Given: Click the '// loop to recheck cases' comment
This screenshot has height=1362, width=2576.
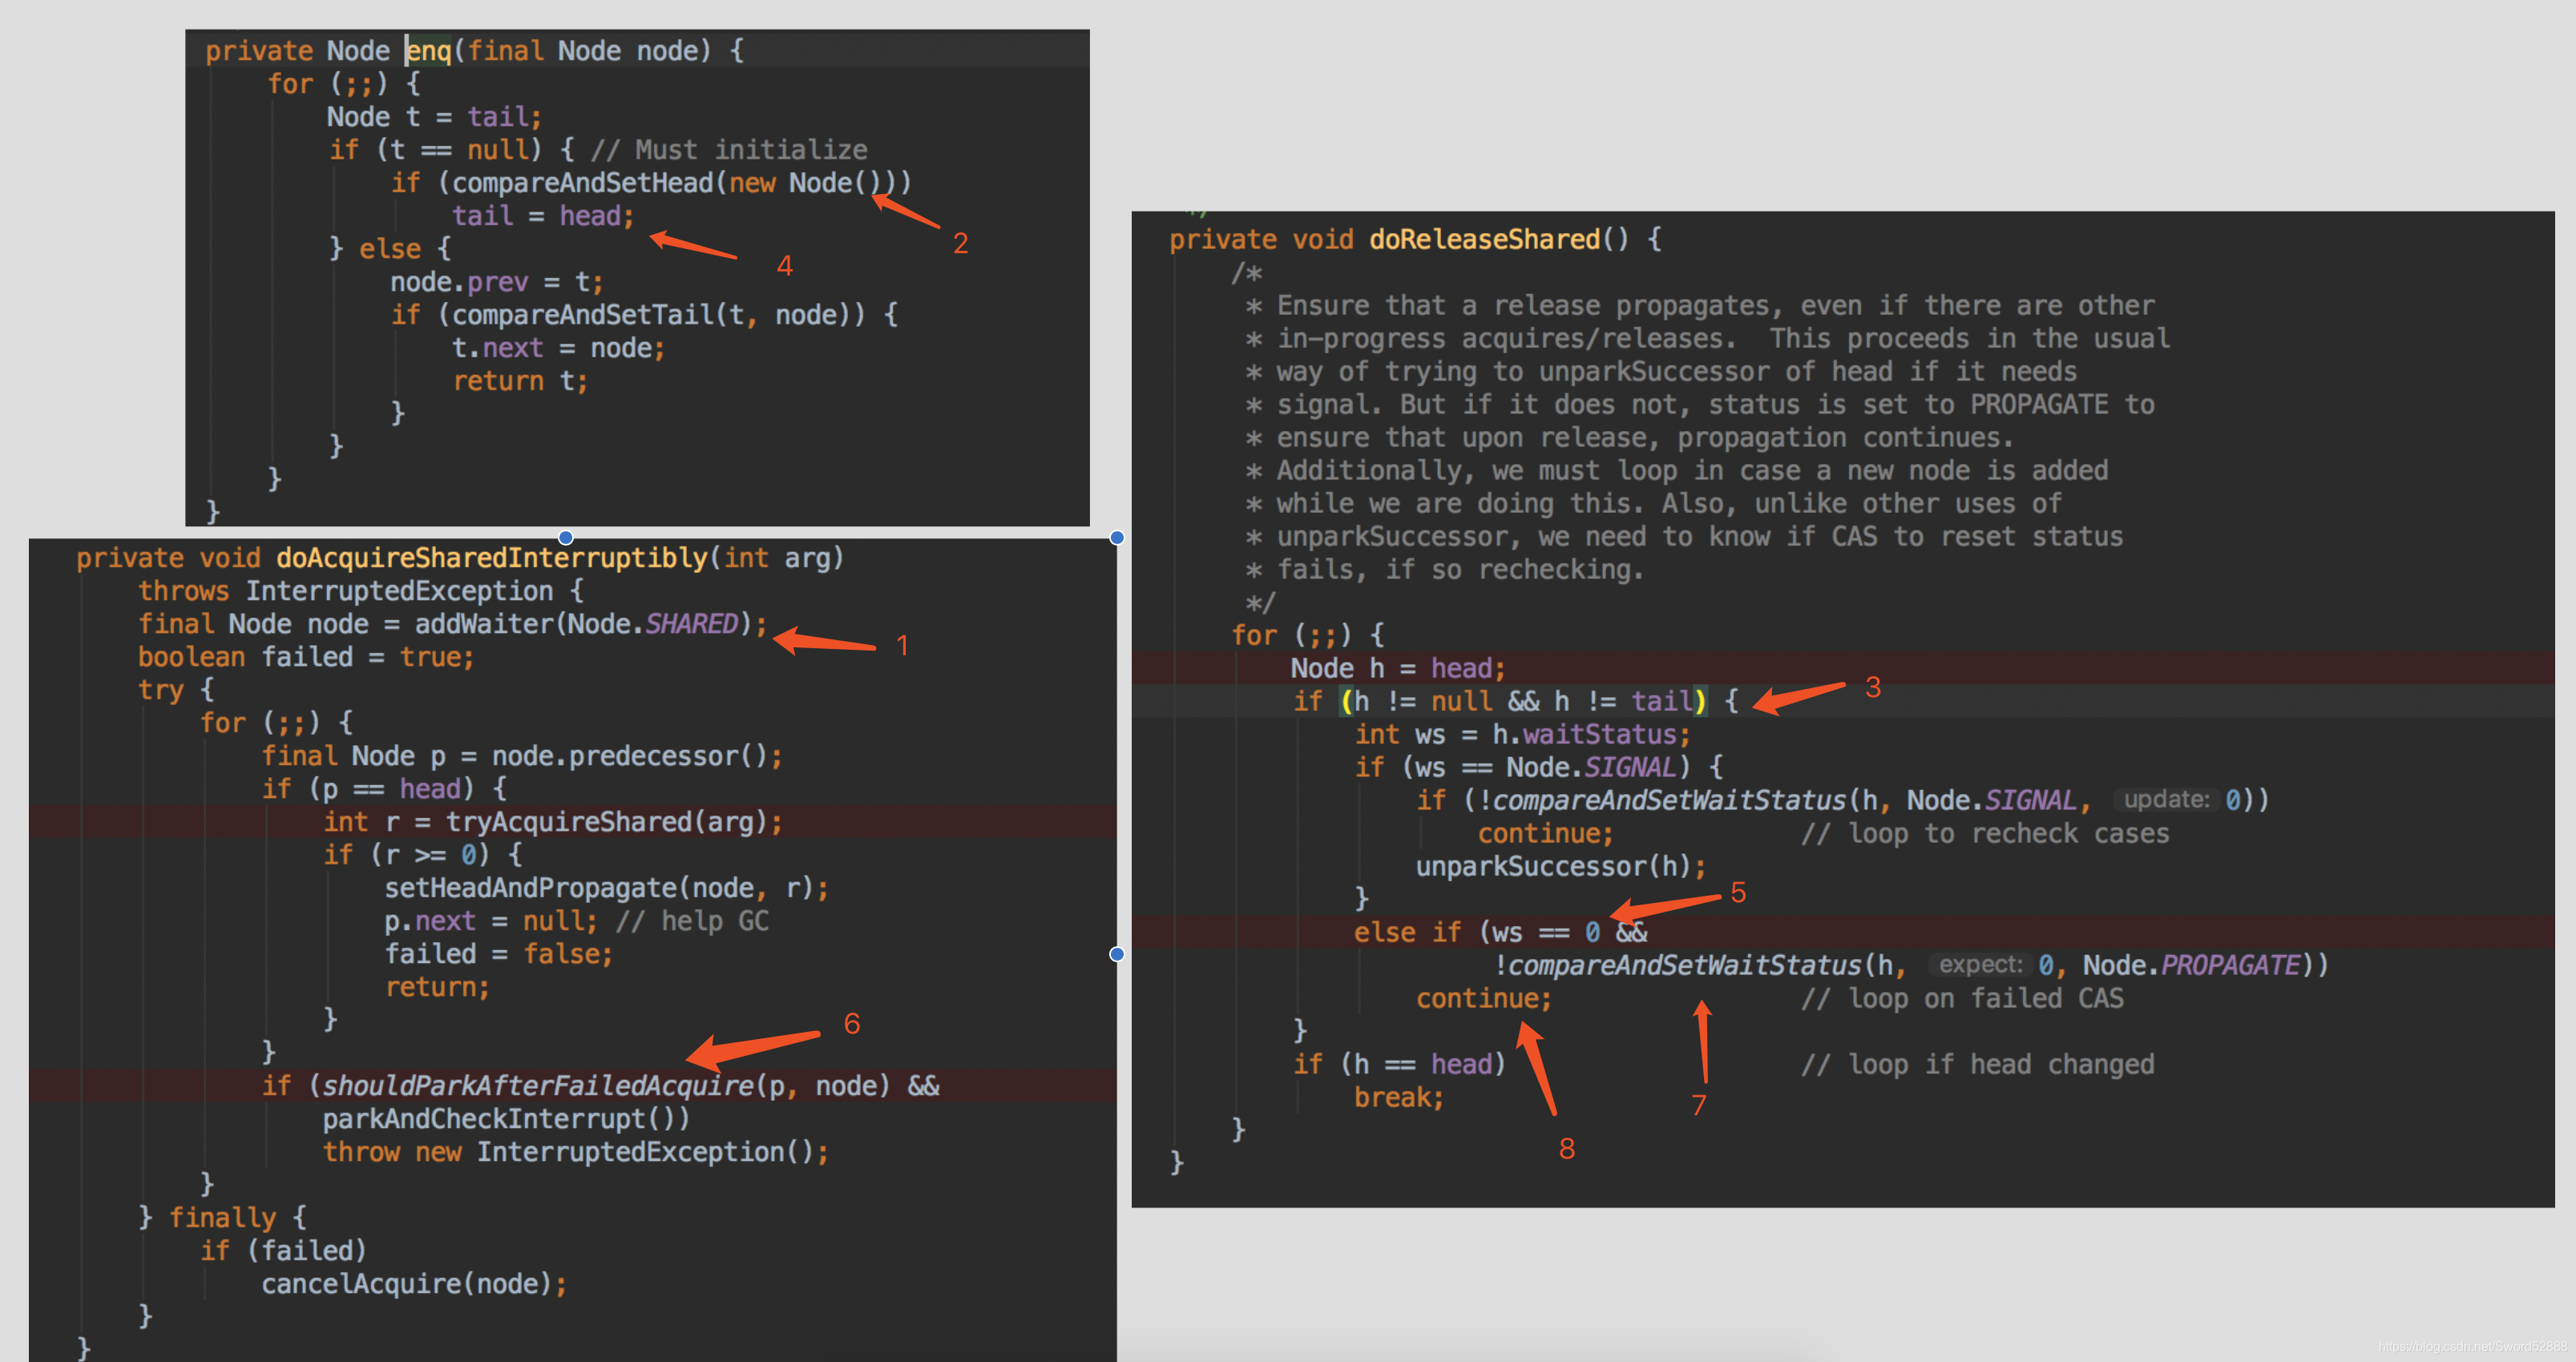Looking at the screenshot, I should click(1984, 832).
